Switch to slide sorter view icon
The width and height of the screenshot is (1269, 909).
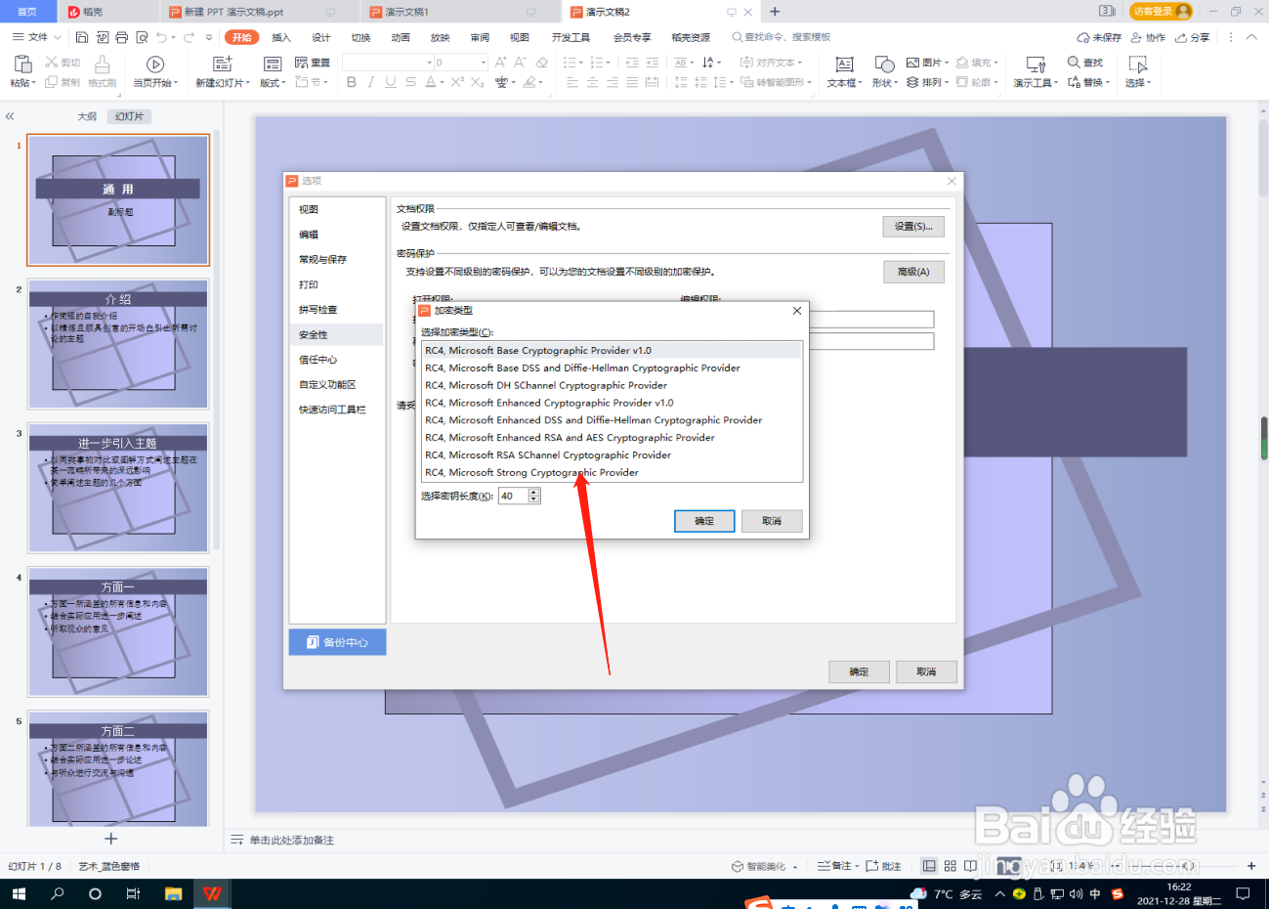950,866
